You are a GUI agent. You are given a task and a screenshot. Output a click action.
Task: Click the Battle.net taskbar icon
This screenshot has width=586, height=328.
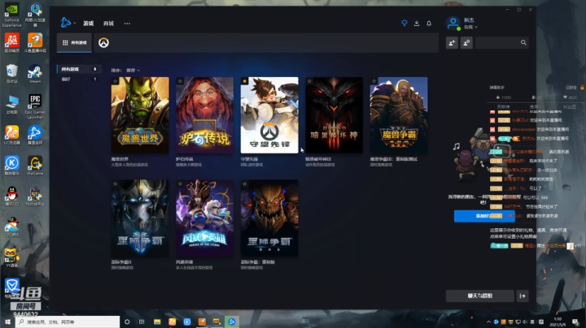(232, 322)
